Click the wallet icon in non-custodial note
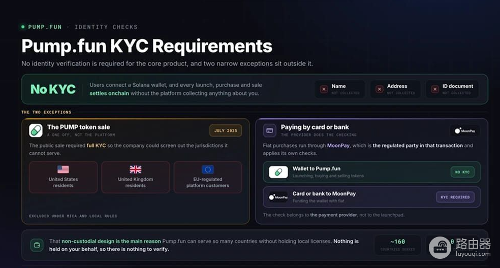This screenshot has height=268, width=500. [x=37, y=245]
